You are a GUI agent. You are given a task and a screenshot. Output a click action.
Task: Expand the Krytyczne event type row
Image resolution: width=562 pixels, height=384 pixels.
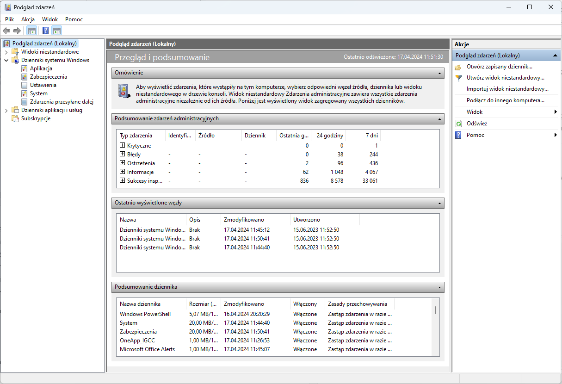point(122,145)
